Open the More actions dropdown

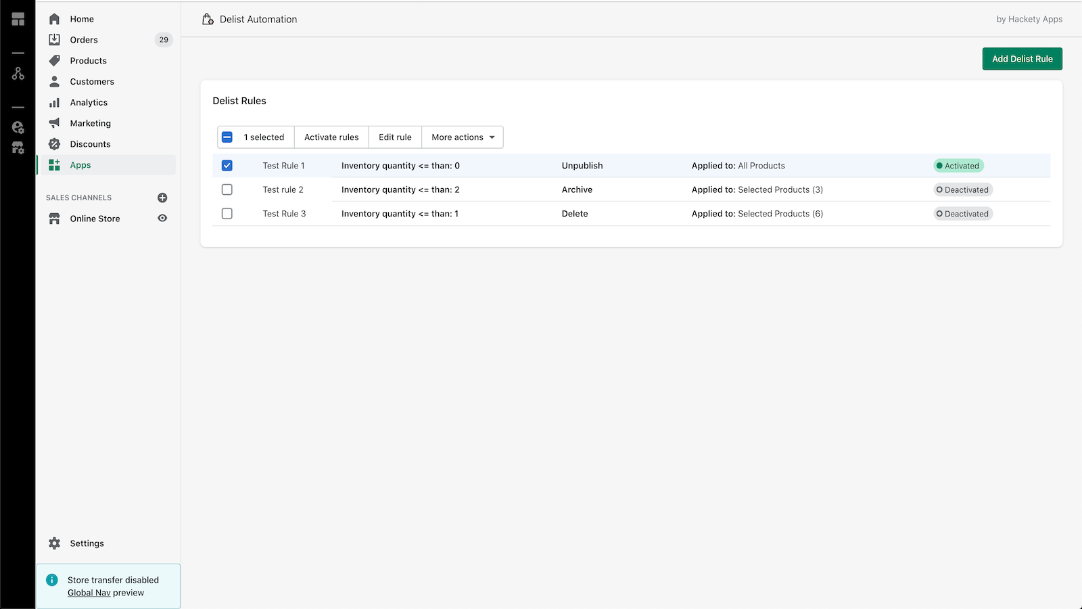462,137
